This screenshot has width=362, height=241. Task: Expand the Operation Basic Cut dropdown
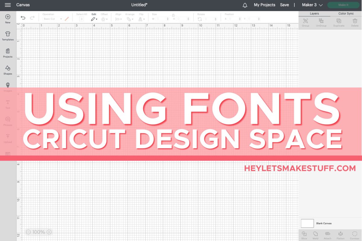coord(52,19)
